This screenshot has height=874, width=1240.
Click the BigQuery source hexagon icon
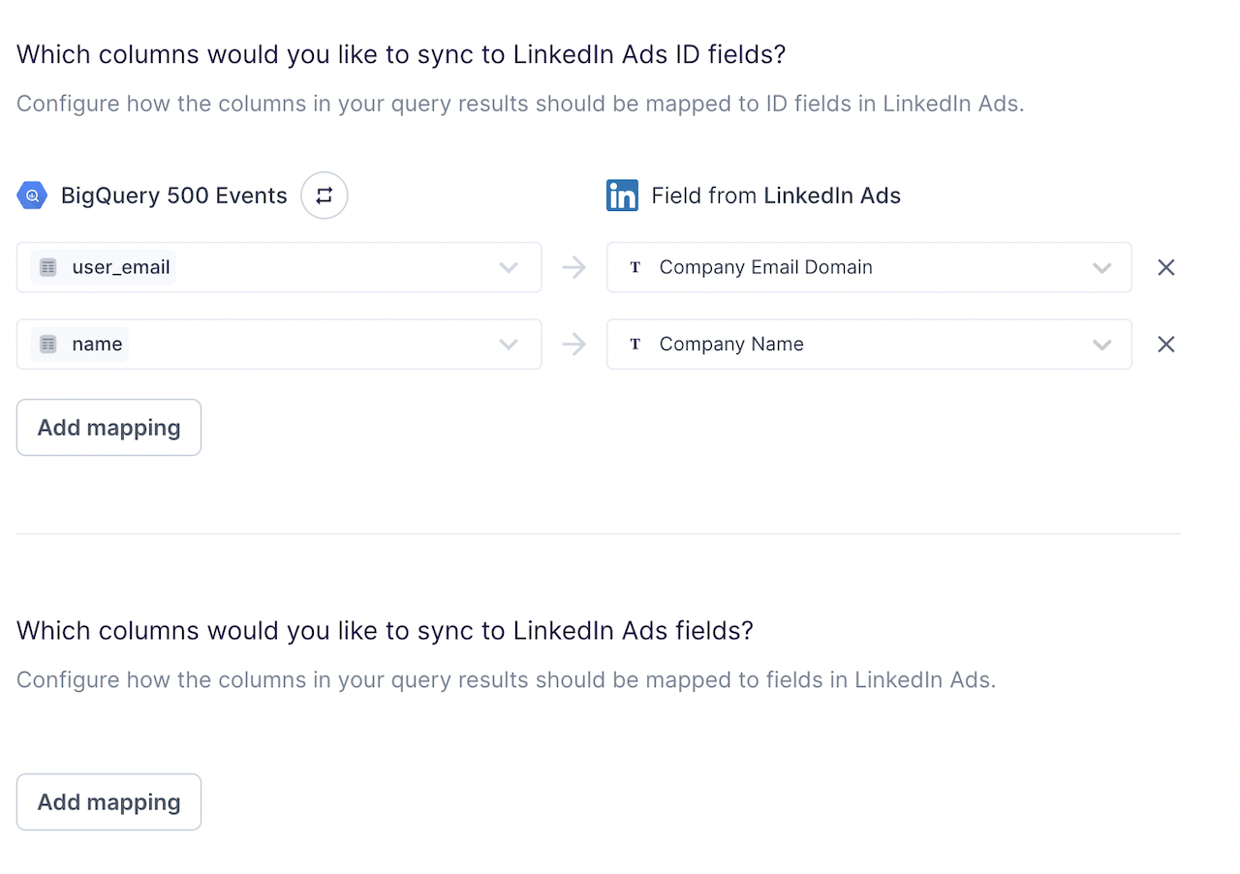[x=32, y=196]
